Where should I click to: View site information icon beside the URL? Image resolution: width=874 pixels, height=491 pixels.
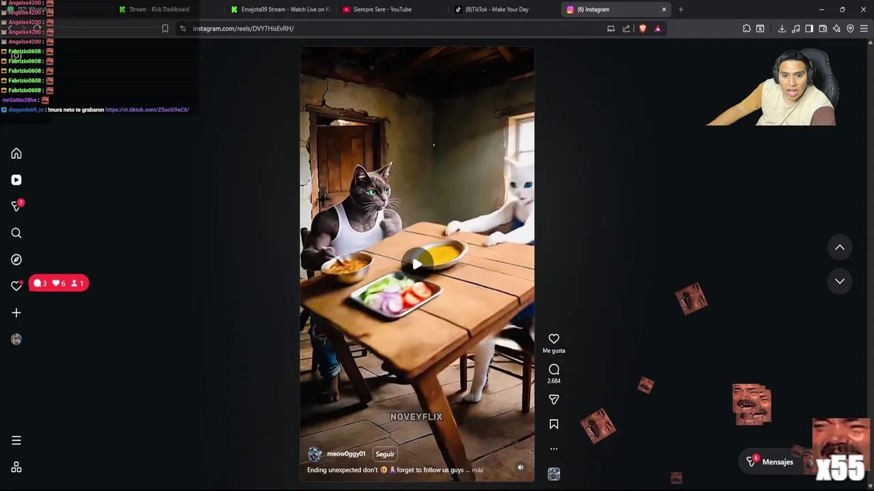pyautogui.click(x=182, y=29)
